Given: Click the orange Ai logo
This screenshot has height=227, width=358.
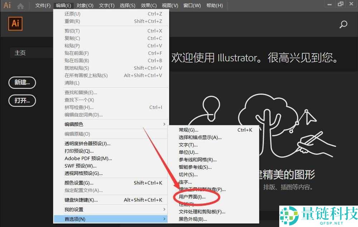Looking at the screenshot, I should (x=15, y=24).
